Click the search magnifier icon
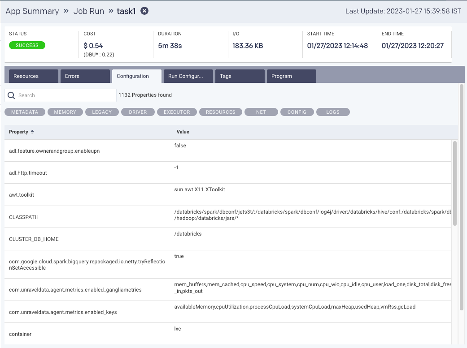 pyautogui.click(x=11, y=95)
